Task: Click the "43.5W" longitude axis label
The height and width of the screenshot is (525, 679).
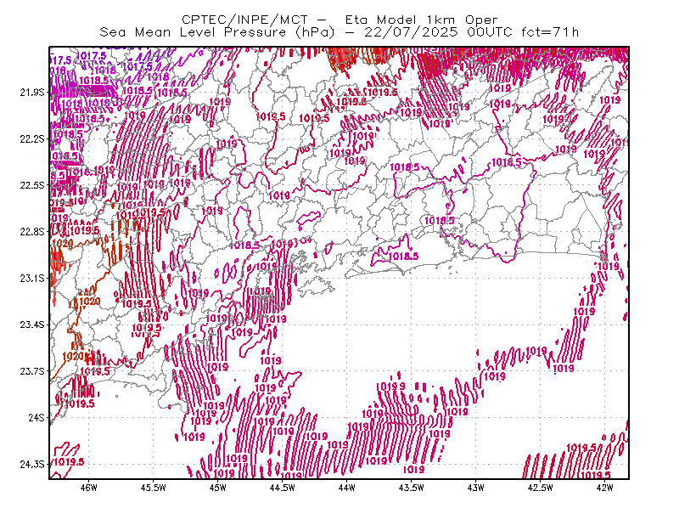Action: (x=412, y=488)
